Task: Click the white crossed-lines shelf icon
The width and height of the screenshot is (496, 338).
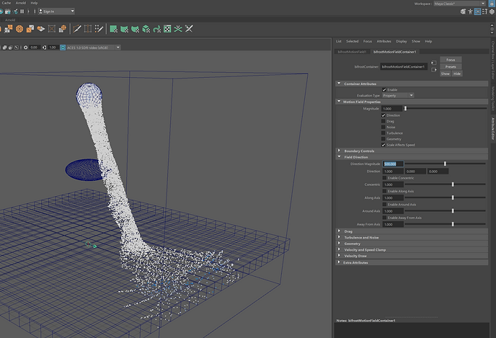Action: click(x=189, y=29)
